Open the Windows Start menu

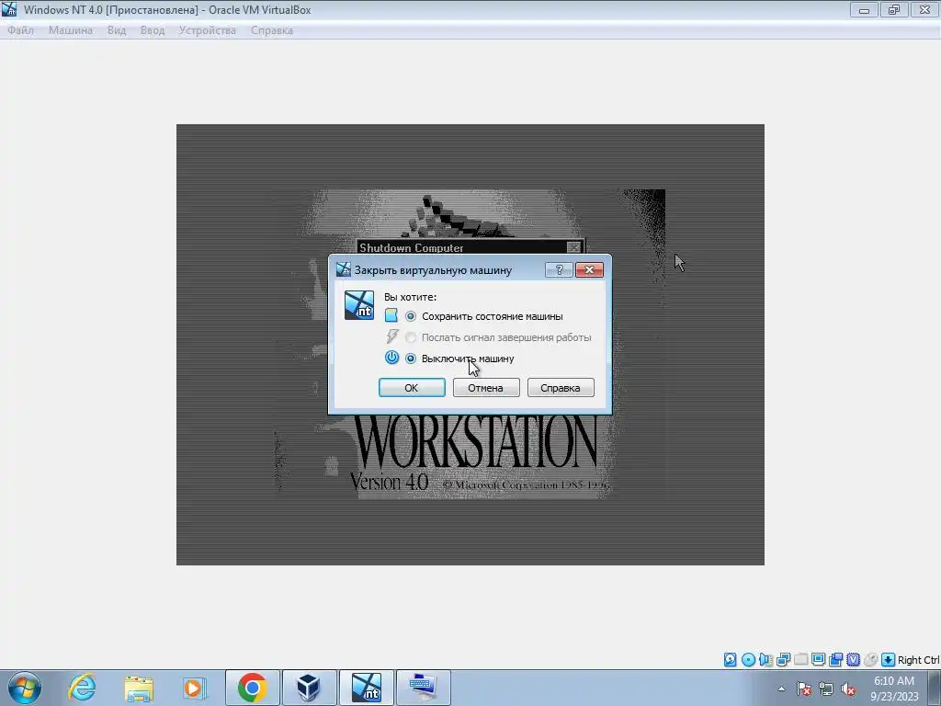(x=24, y=688)
